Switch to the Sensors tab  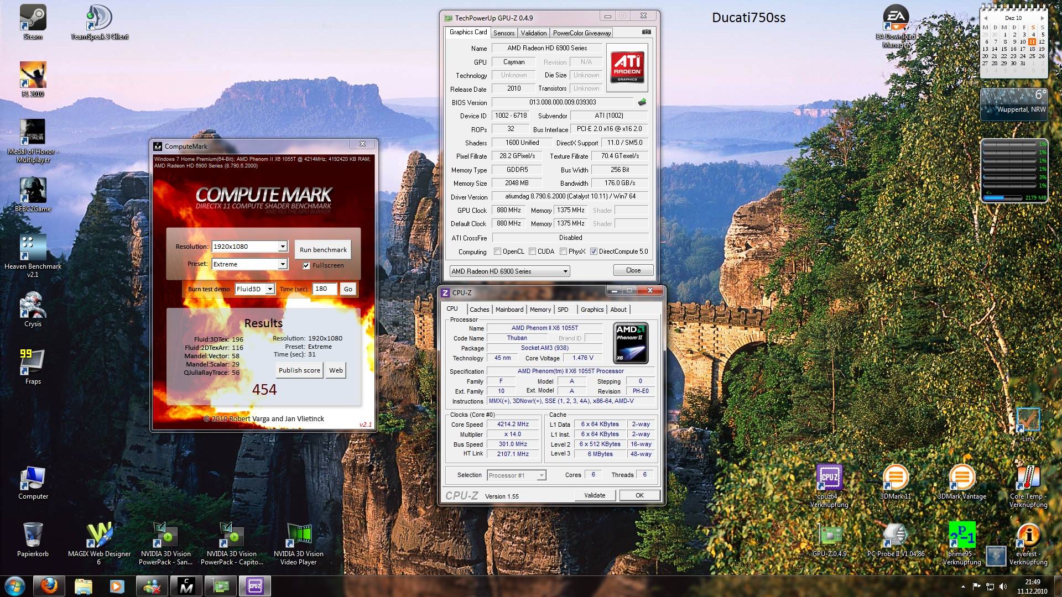point(504,33)
